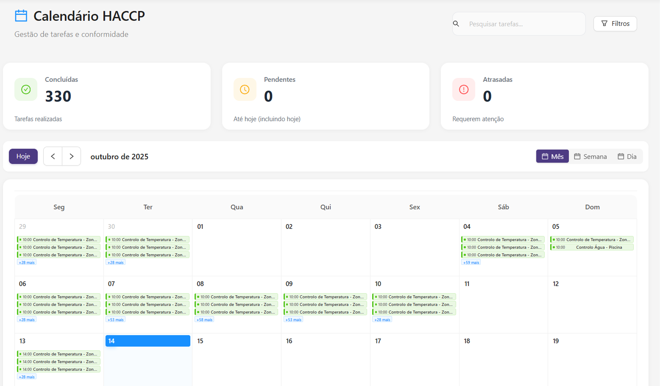Open Controlo Água - Piscina task on day 05
Viewport: 660px width, 386px height.
point(592,247)
